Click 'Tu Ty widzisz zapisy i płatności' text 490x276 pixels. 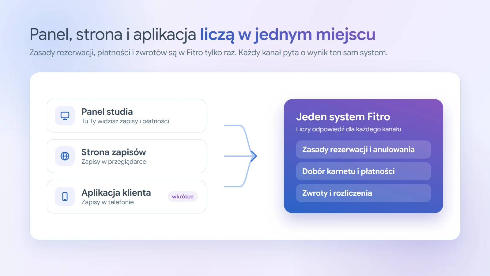125,121
